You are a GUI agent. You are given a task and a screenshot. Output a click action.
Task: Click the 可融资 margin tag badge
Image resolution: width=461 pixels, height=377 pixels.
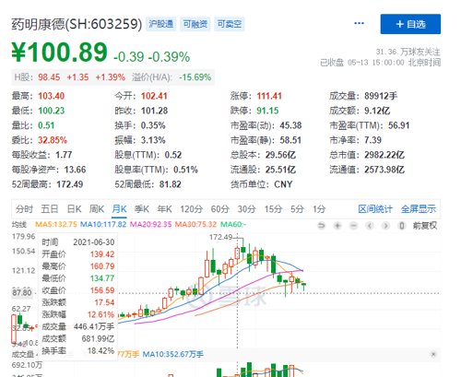click(x=195, y=24)
